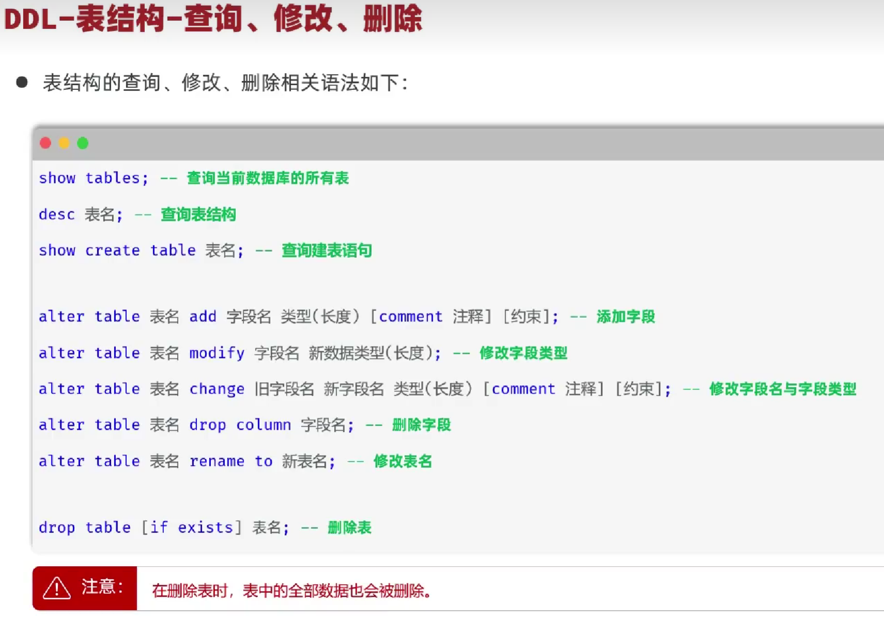
Task: Click the red dot in the code window header
Action: [45, 143]
